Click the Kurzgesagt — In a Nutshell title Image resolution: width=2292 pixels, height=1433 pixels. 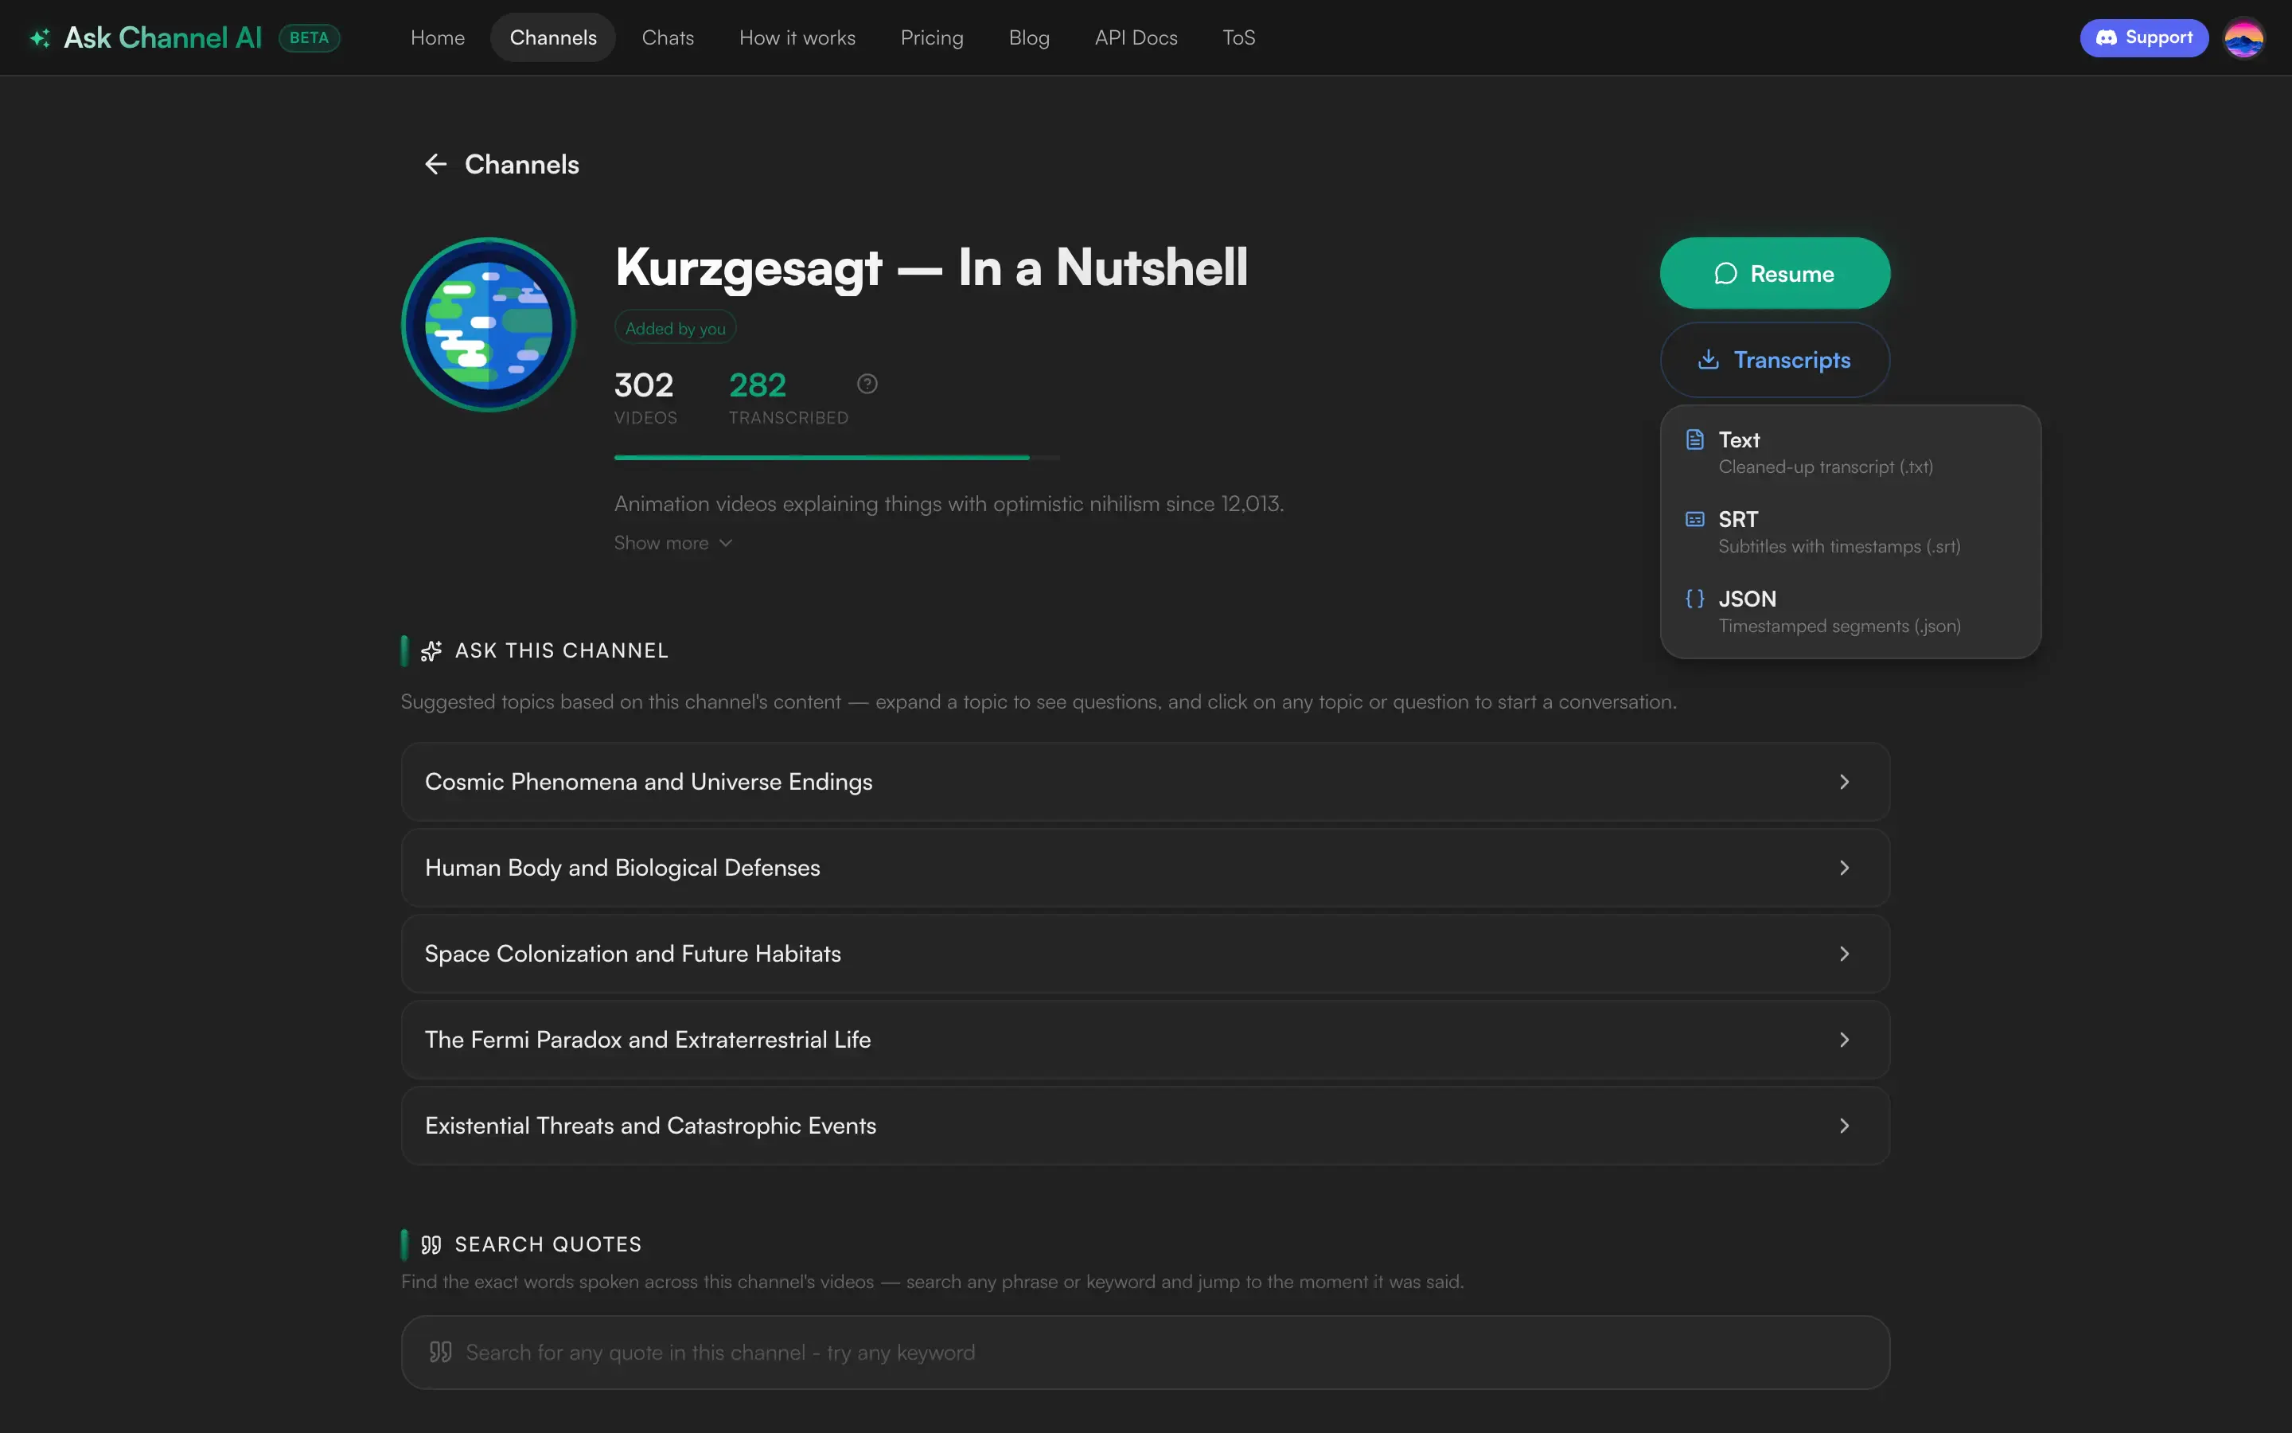[x=931, y=267]
